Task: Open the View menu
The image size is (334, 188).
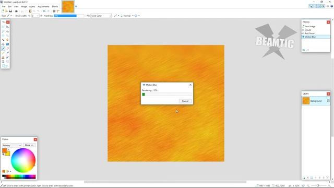Action: coord(16,7)
